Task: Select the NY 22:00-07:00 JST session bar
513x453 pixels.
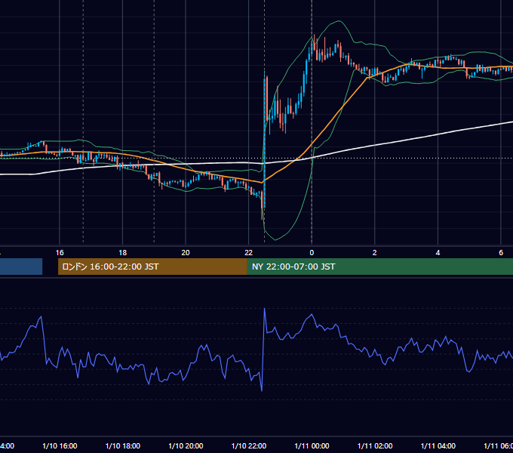Action: [379, 267]
